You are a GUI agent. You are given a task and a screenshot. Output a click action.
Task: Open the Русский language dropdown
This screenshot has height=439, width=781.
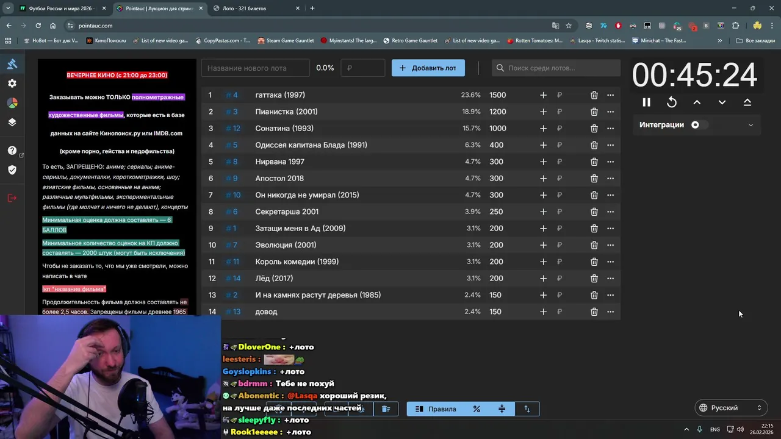[x=731, y=408]
